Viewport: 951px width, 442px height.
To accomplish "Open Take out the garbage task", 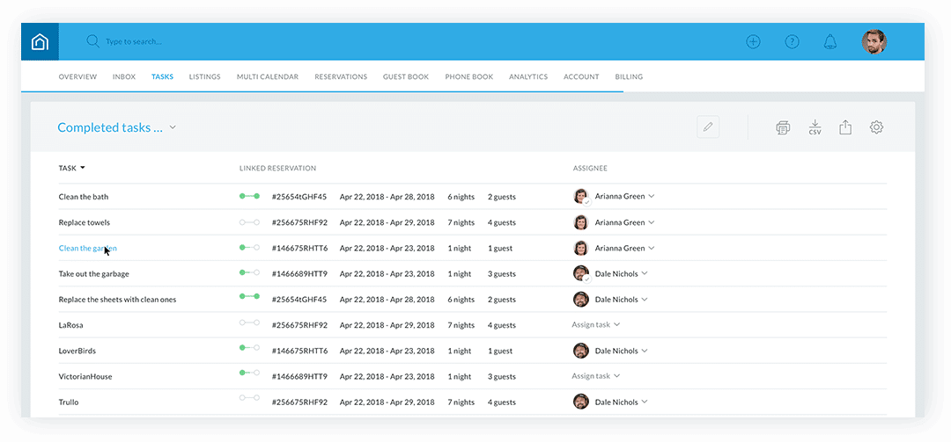I will click(93, 273).
